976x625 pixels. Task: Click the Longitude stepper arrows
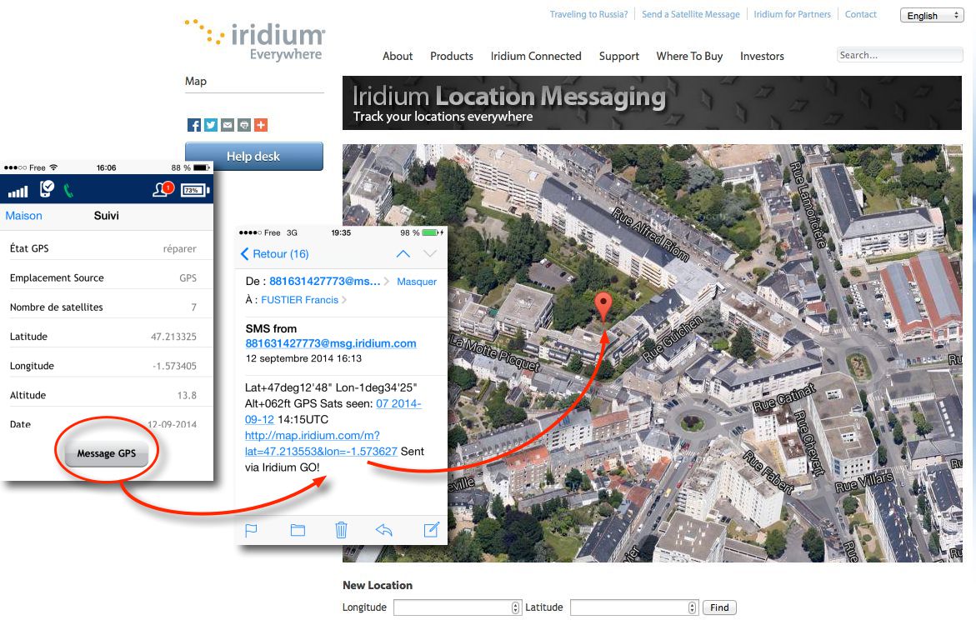pyautogui.click(x=515, y=607)
